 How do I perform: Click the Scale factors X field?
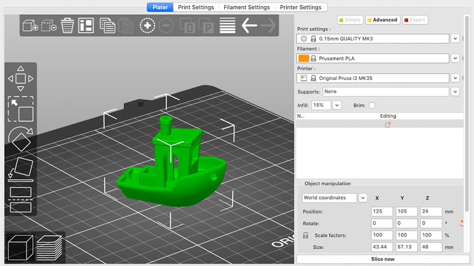coord(382,235)
